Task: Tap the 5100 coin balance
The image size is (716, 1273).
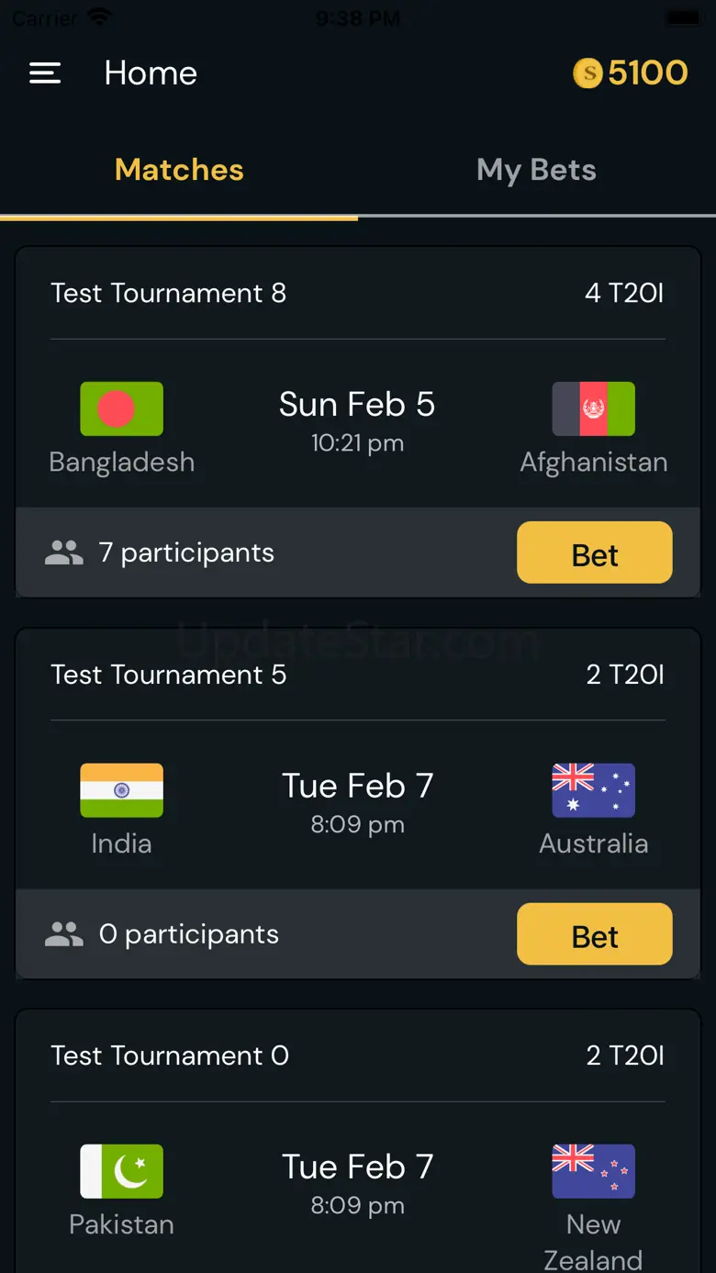Action: 647,73
